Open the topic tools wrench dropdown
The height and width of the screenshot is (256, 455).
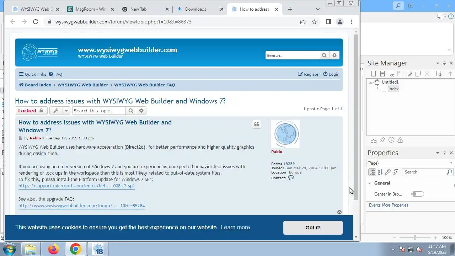click(59, 111)
